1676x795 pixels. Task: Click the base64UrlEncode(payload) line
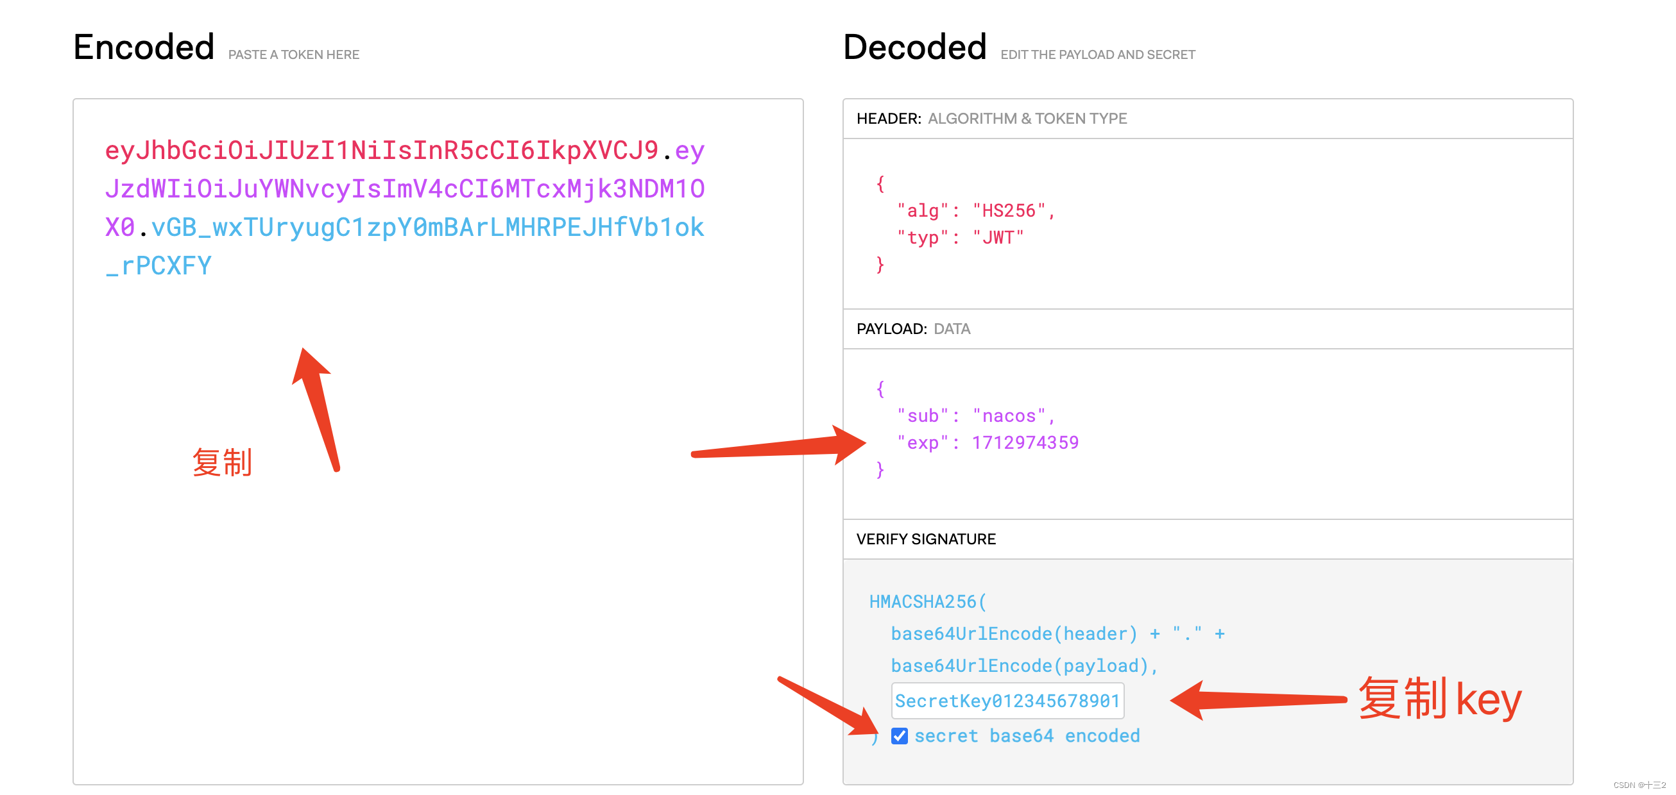click(x=1024, y=665)
